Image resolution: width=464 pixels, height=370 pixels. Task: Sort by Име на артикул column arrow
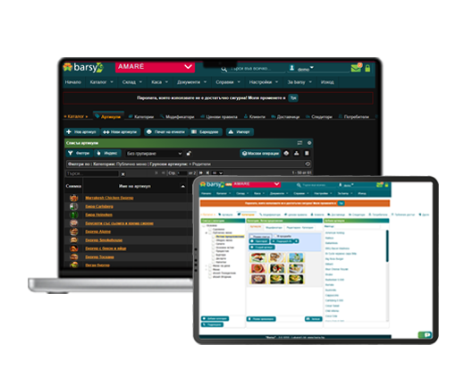183,187
